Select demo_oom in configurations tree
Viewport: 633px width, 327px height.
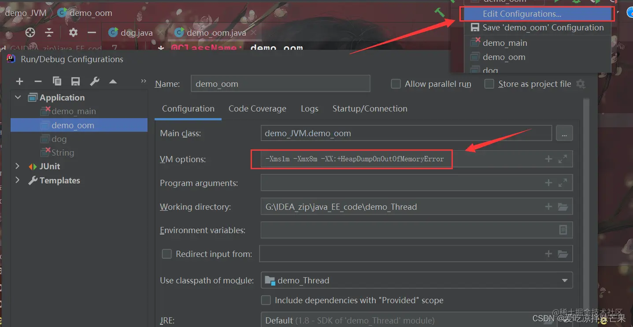pyautogui.click(x=79, y=125)
